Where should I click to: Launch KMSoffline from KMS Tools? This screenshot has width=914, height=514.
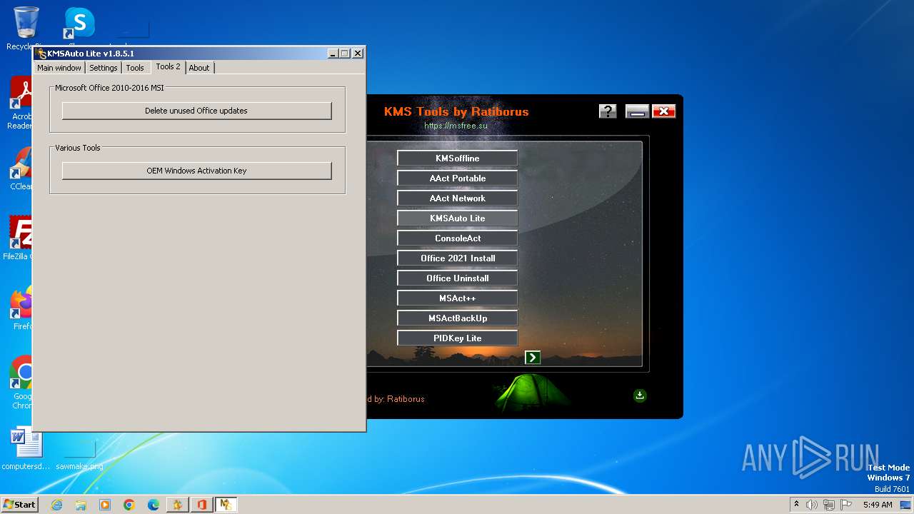[x=457, y=158]
